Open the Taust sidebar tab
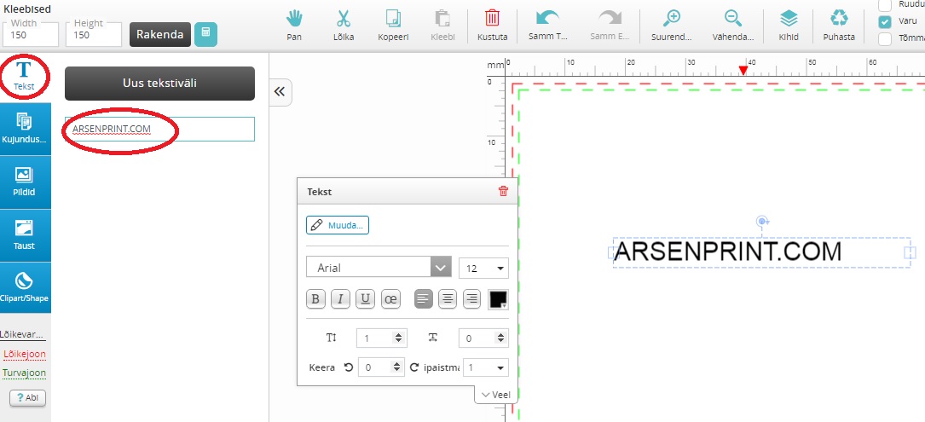Image resolution: width=925 pixels, height=422 pixels. click(25, 234)
